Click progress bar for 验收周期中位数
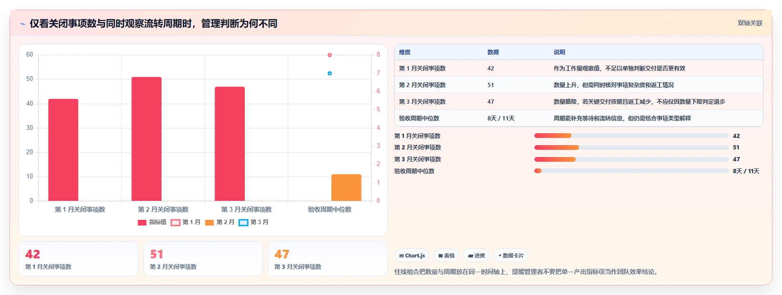Image resolution: width=782 pixels, height=295 pixels. pos(632,171)
